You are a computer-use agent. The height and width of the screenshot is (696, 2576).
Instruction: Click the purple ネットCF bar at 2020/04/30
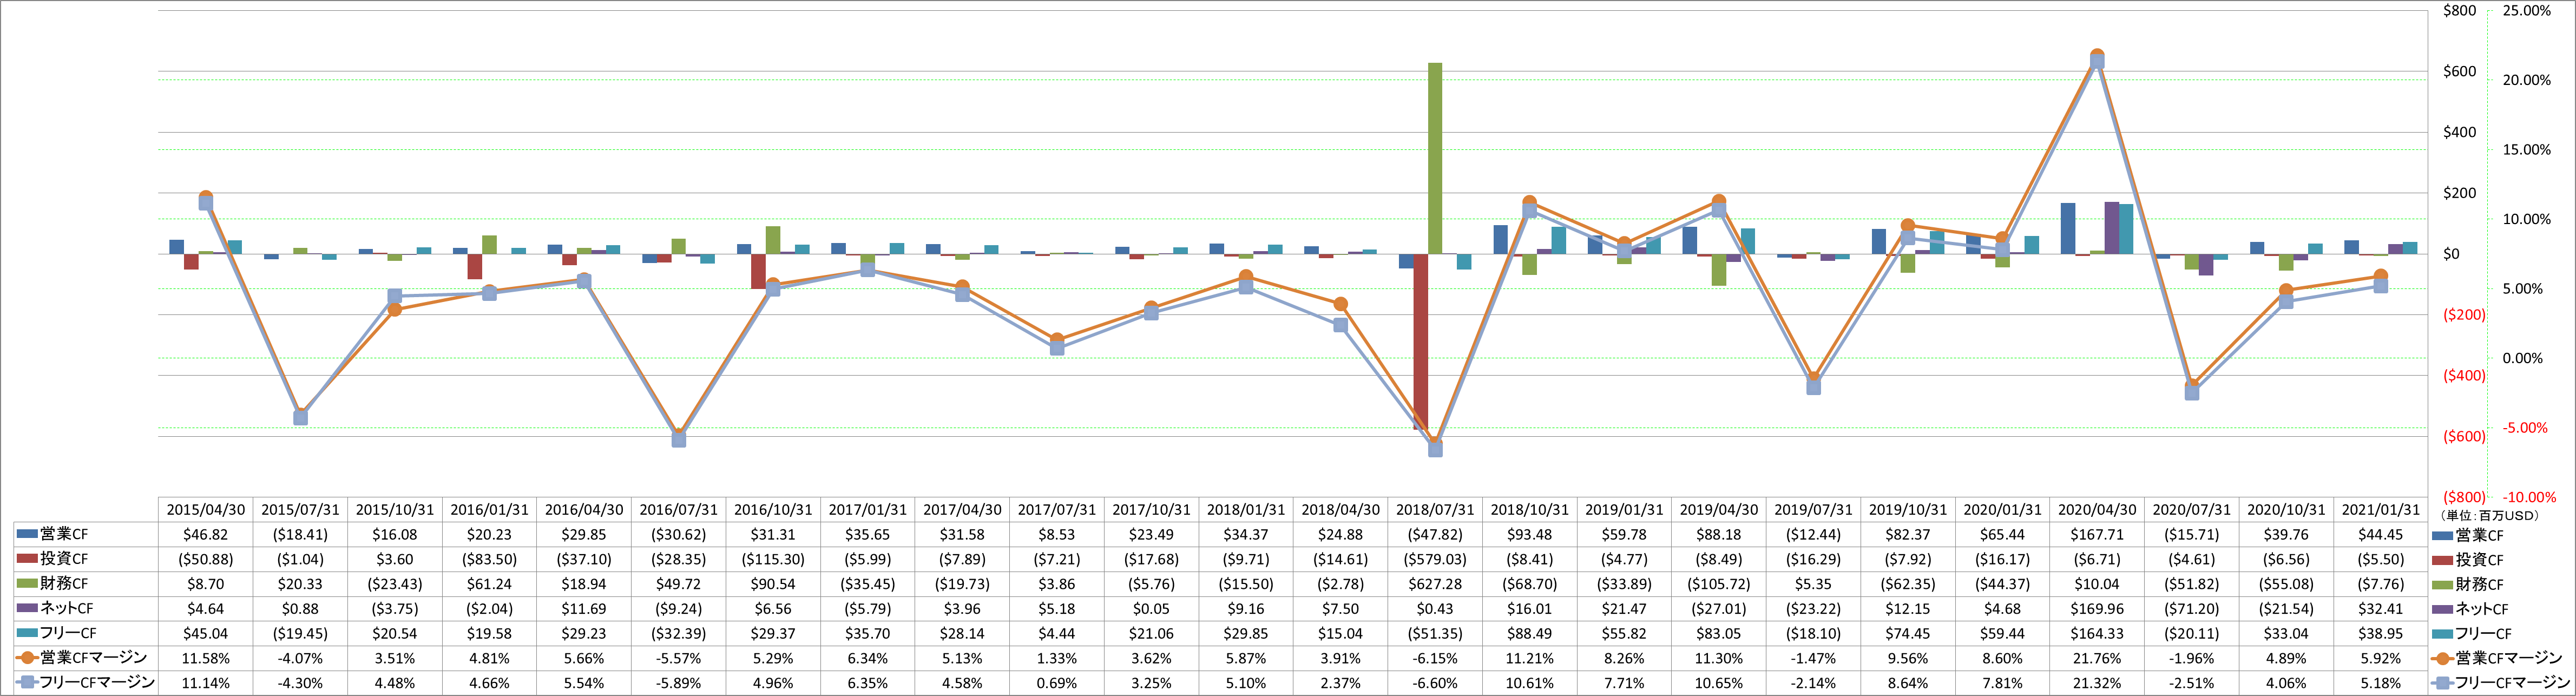point(2112,228)
